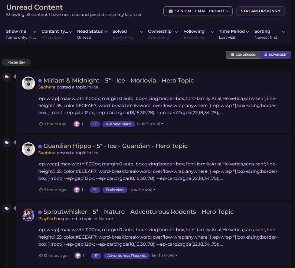Switch stream view to Expanded

click(x=275, y=55)
